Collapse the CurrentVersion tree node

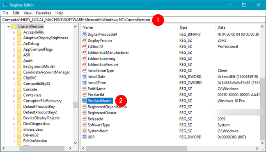click(9, 27)
